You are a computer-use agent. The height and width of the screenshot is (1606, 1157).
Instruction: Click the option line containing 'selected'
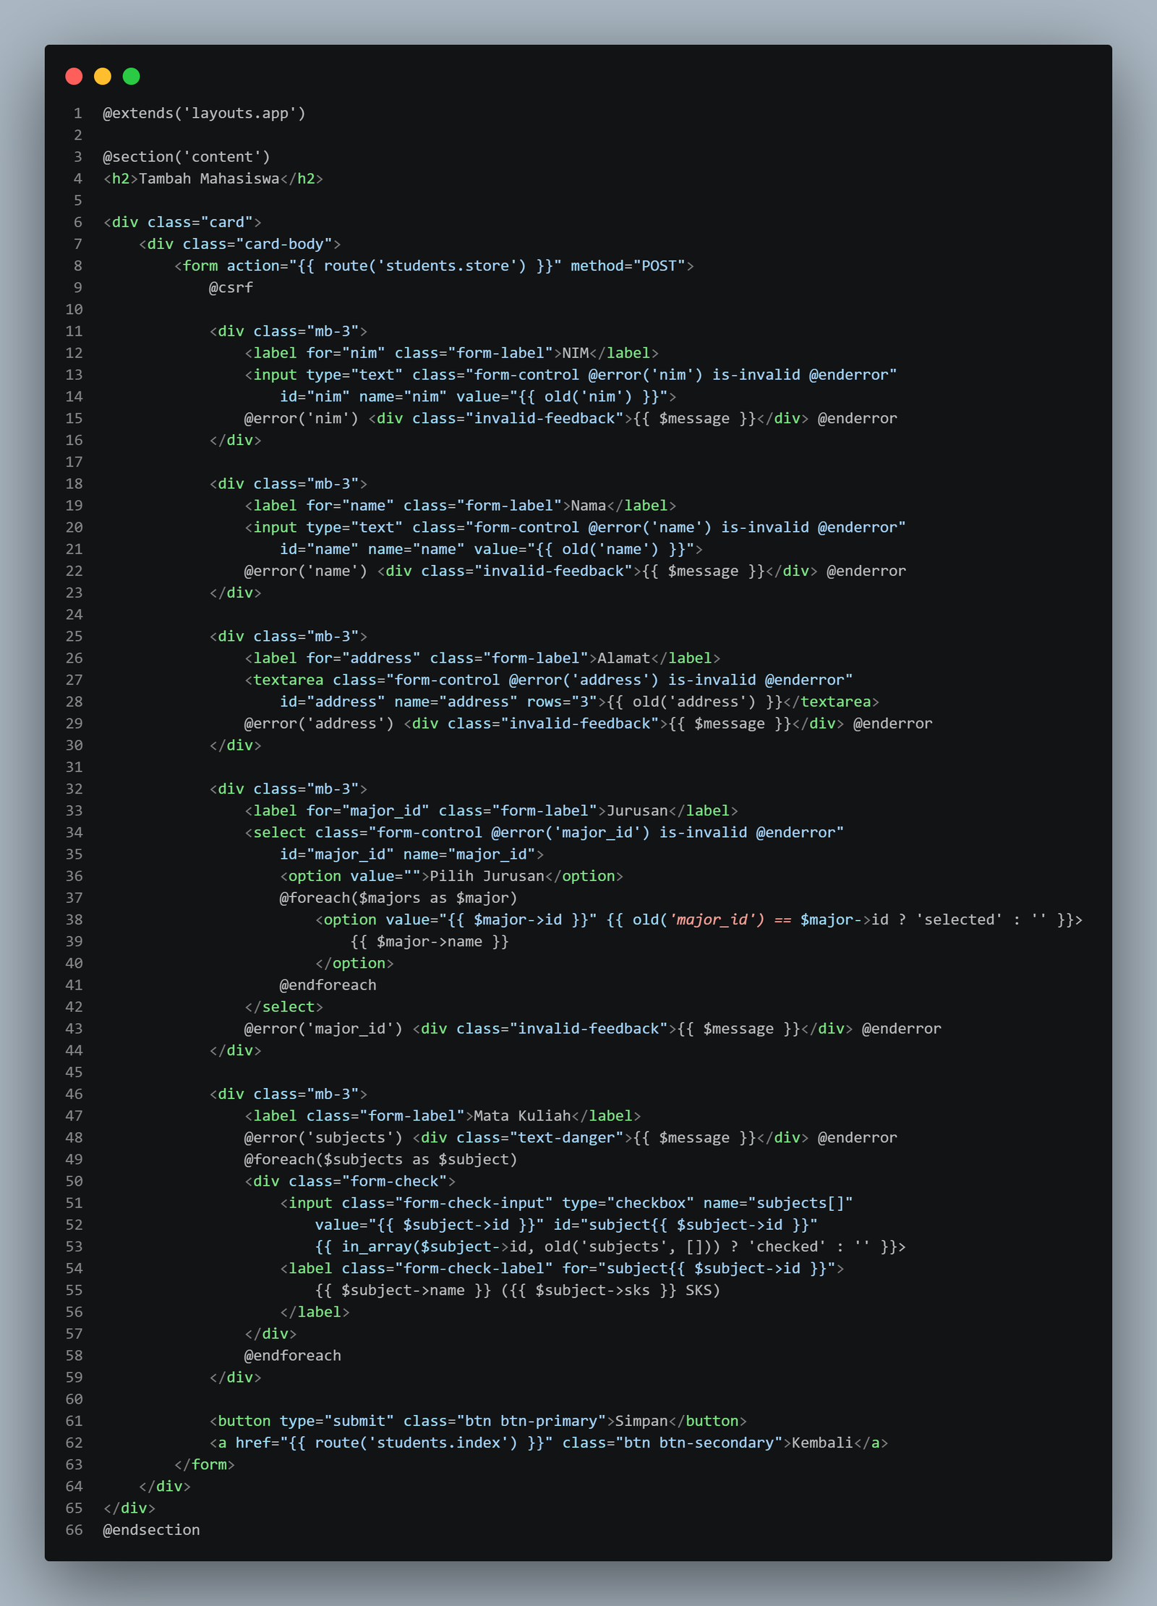click(x=699, y=919)
